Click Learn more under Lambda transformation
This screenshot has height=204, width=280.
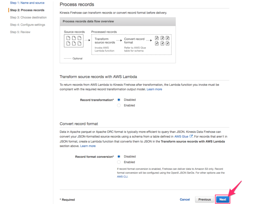154,89
